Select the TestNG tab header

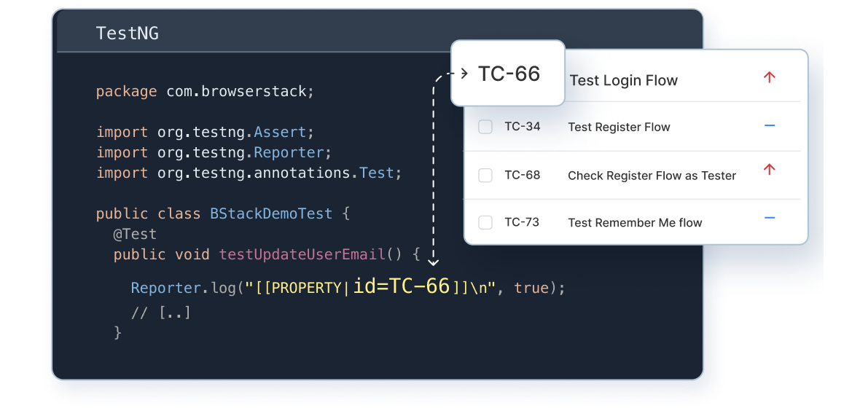point(128,34)
